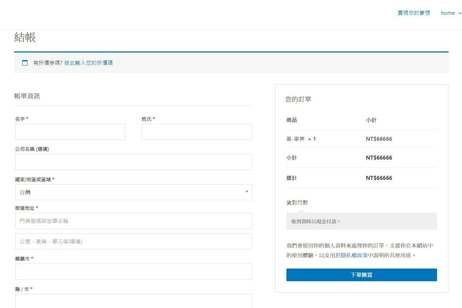462x308 pixels.
Task: Click the 公司名稱 company name field
Action: tap(133, 162)
